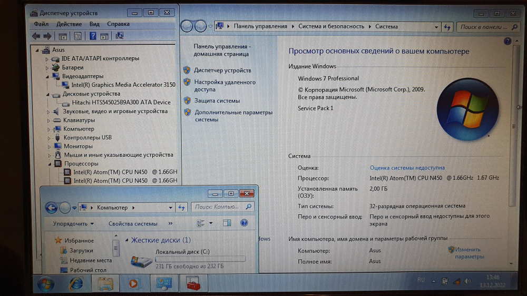
Task: Click search field in Компьютер window
Action: click(x=222, y=207)
